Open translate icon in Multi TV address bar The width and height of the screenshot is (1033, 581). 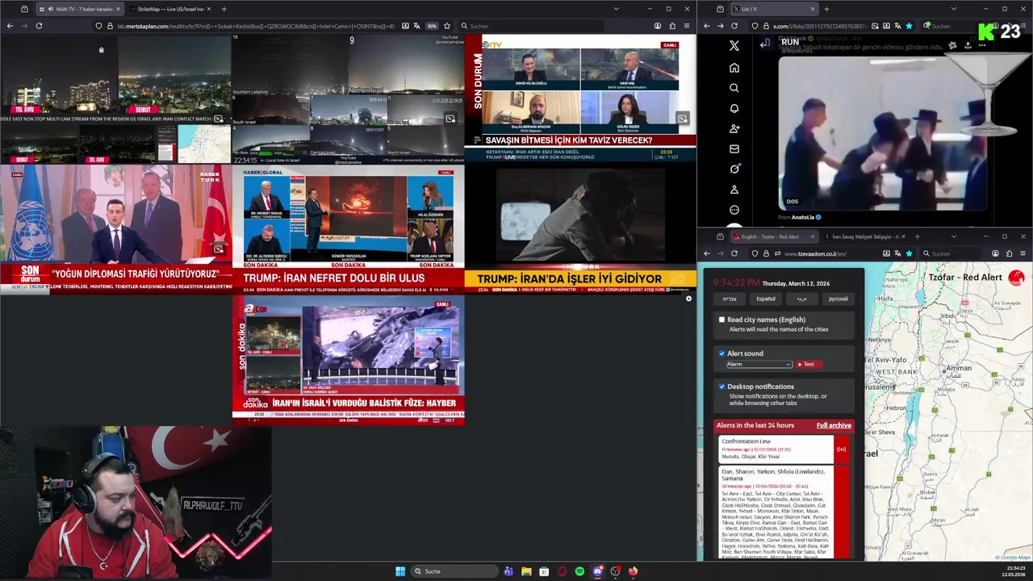click(417, 26)
